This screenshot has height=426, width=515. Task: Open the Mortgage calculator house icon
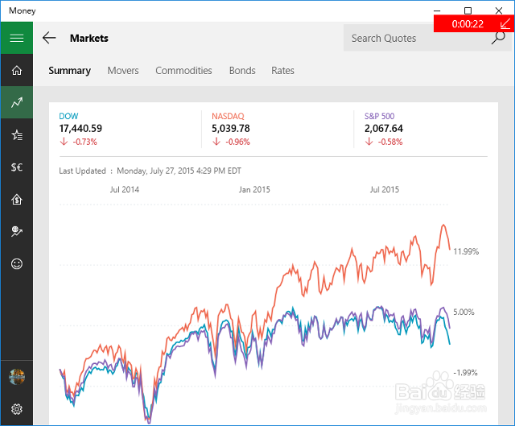[x=17, y=199]
